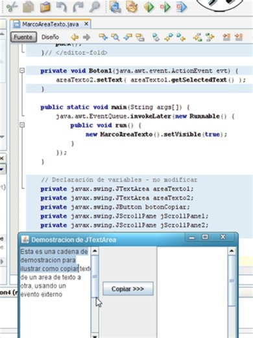
Task: Click the last edit location icon after forward arrow
Action: point(103,37)
